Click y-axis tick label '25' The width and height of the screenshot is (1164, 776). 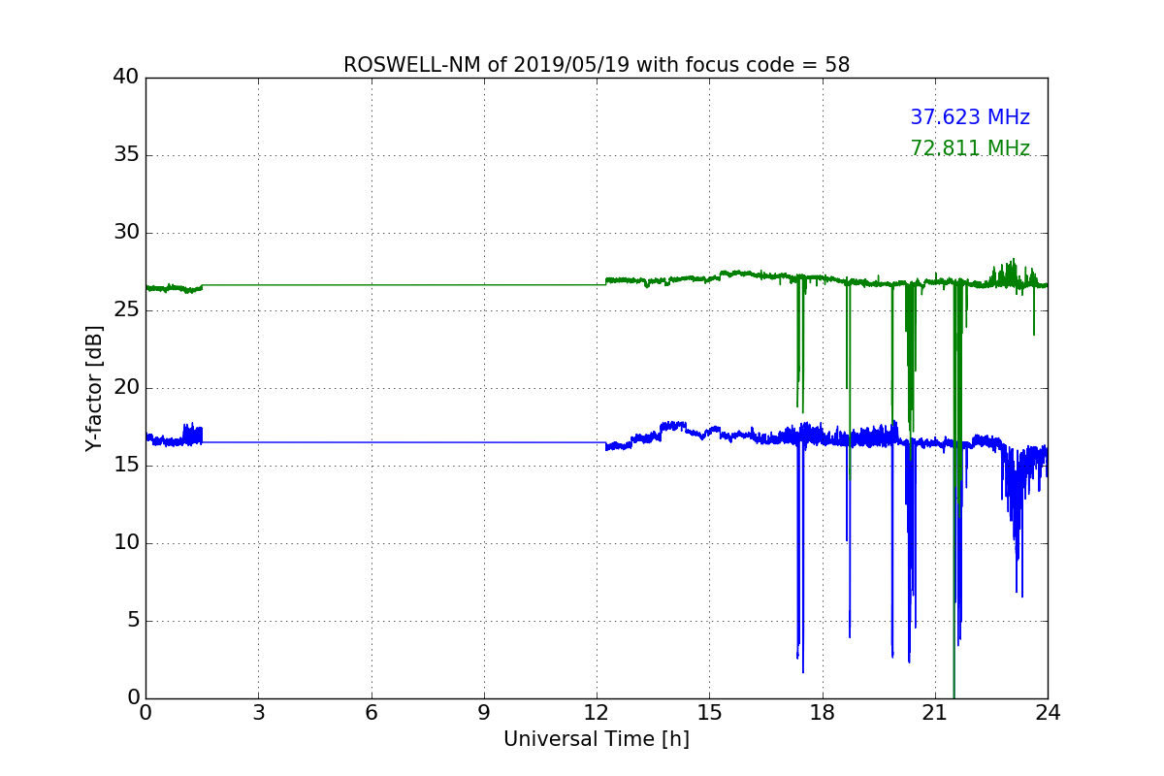[x=126, y=310]
